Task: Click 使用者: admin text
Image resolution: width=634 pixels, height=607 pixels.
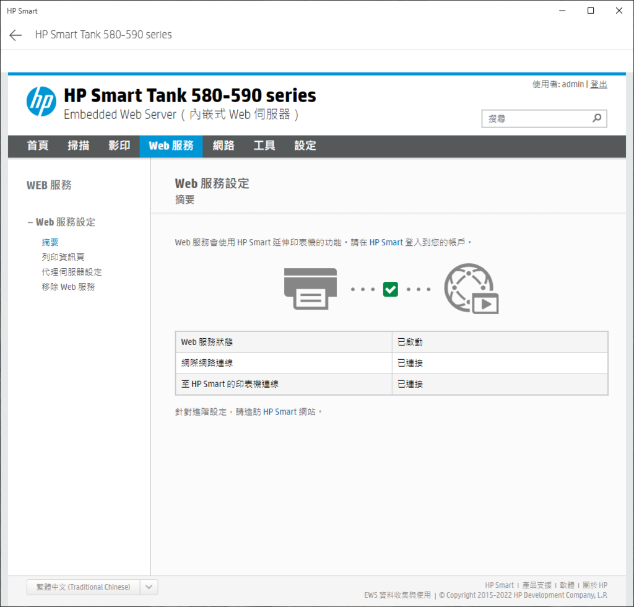Action: pyautogui.click(x=558, y=84)
